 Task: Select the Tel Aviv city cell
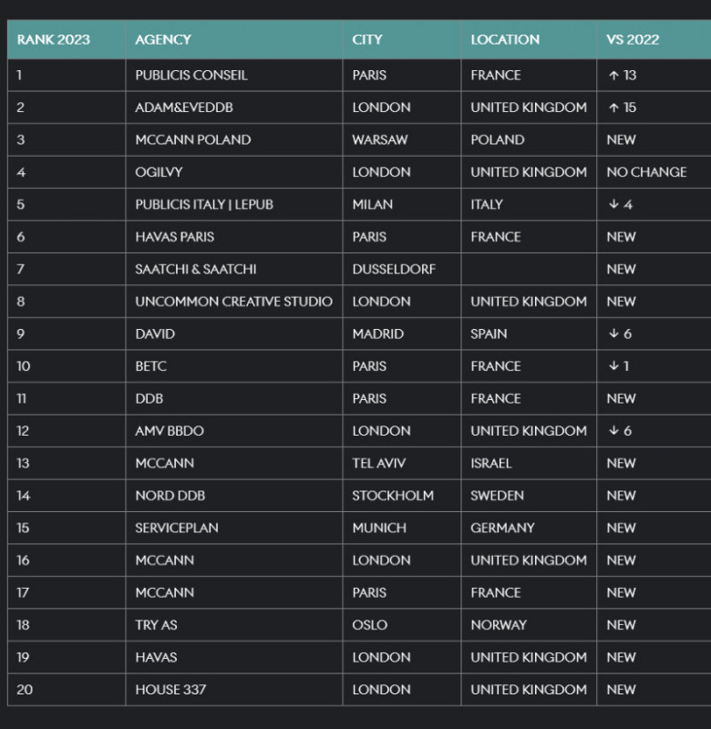[x=379, y=464]
